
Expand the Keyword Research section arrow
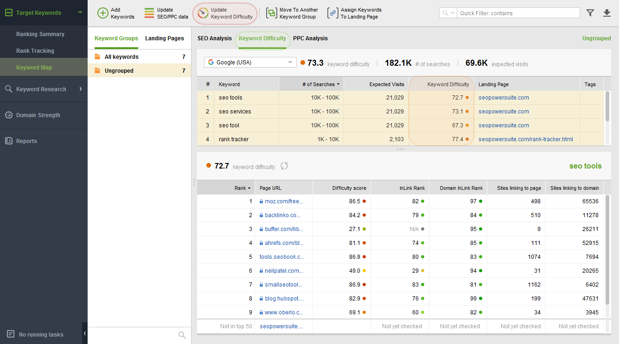point(80,89)
